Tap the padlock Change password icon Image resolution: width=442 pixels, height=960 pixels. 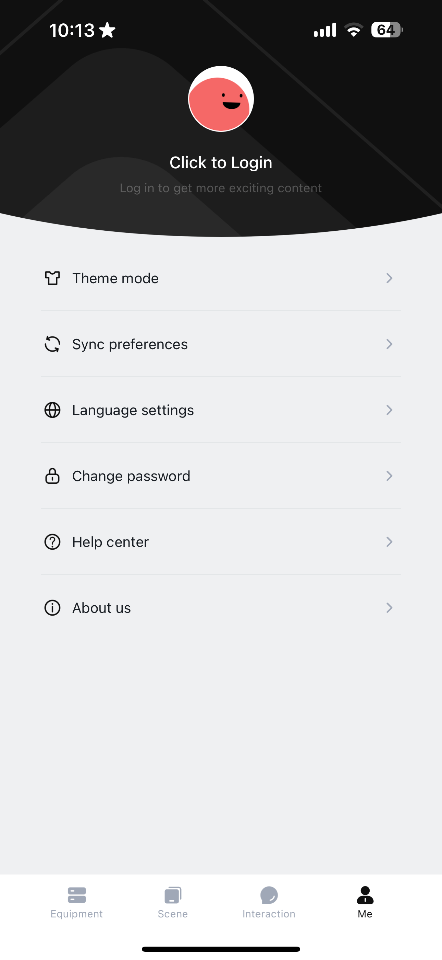52,476
